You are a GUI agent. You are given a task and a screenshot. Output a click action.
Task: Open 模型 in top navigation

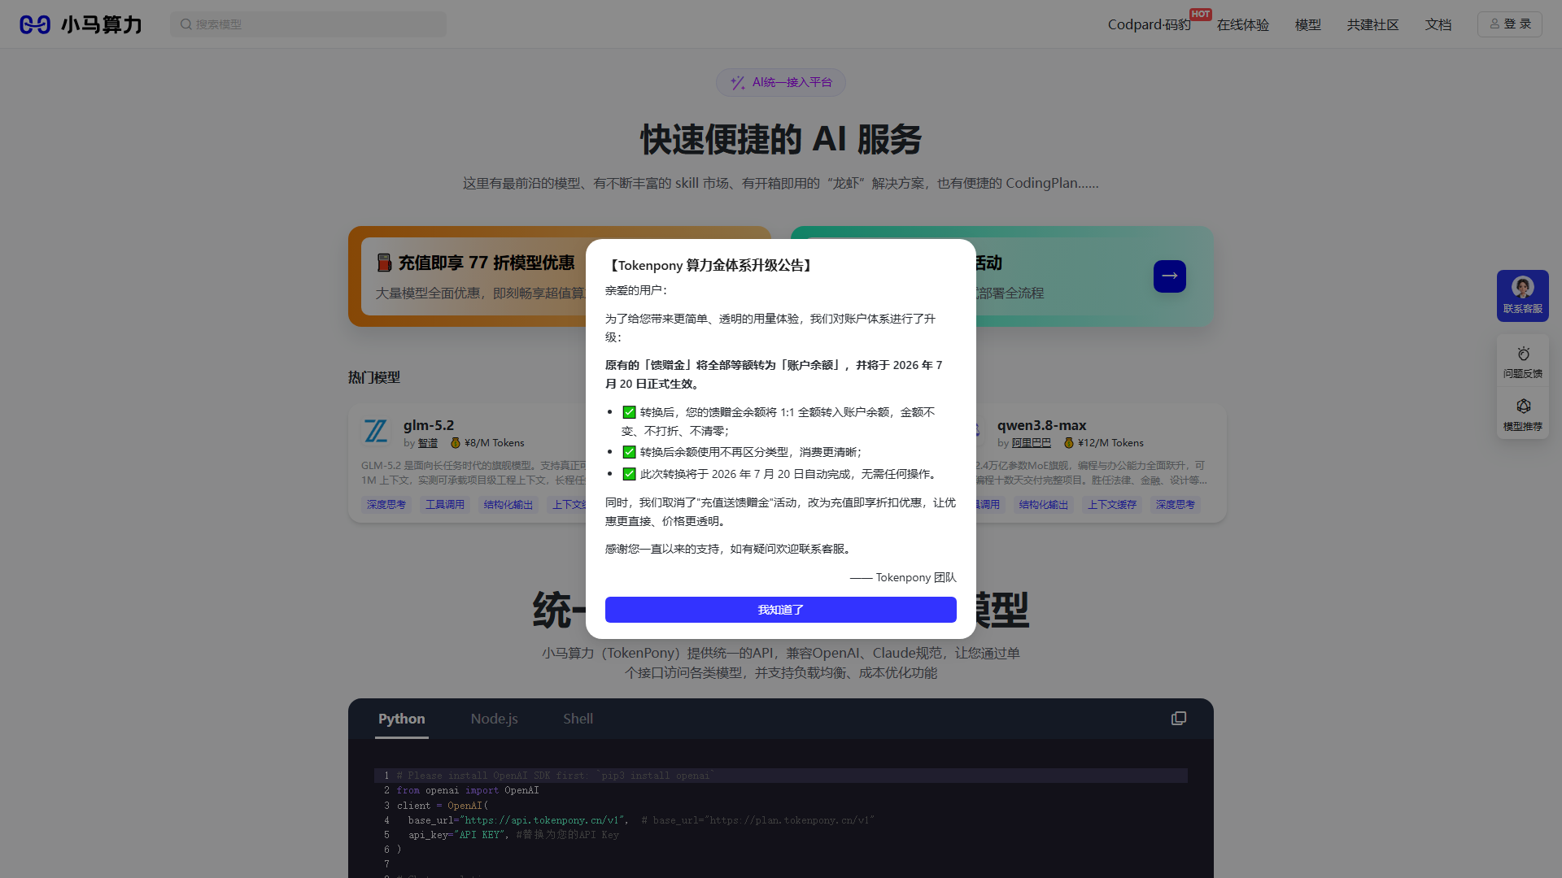(x=1307, y=24)
